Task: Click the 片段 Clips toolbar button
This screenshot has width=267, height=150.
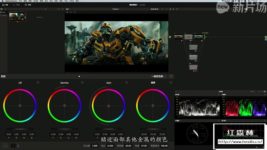Action: pyautogui.click(x=28, y=5)
